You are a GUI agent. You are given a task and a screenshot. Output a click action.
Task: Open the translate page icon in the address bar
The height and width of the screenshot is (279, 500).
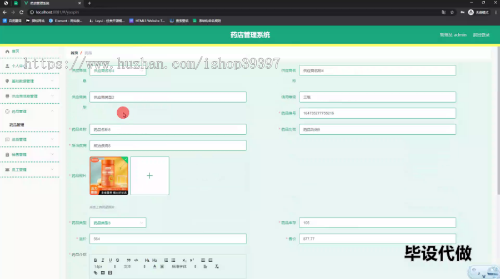pos(443,12)
